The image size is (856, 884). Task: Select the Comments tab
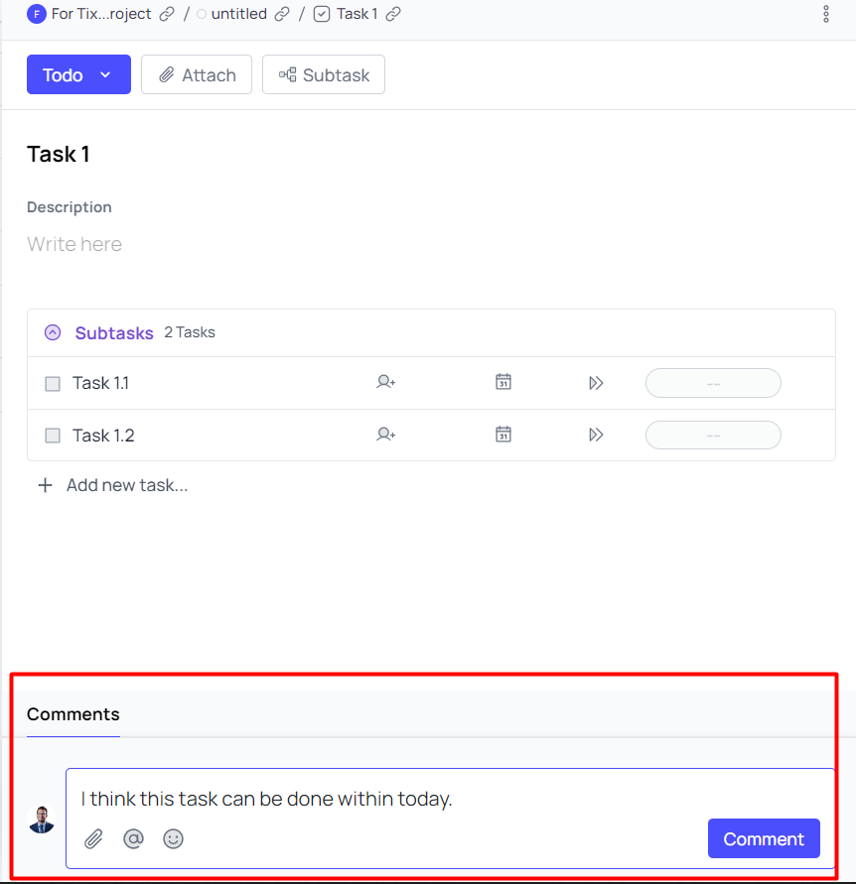pyautogui.click(x=73, y=714)
